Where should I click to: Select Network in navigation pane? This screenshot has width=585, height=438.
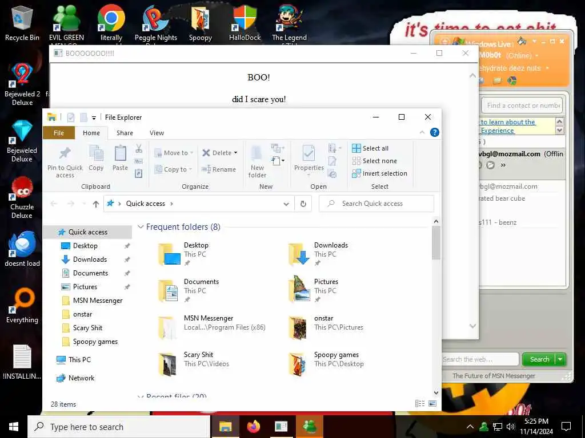pos(81,378)
